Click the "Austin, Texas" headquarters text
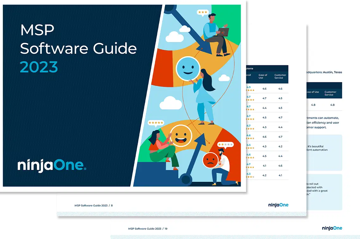The width and height of the screenshot is (360, 239). coord(332,72)
